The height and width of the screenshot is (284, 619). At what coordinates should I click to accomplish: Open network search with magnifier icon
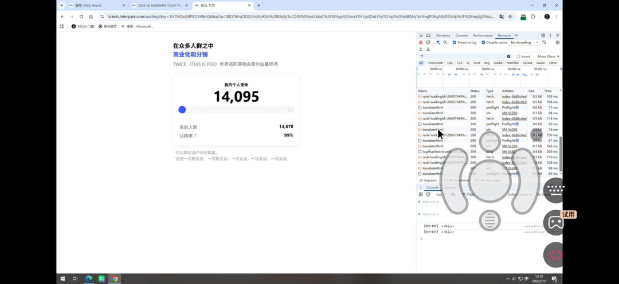(x=445, y=42)
